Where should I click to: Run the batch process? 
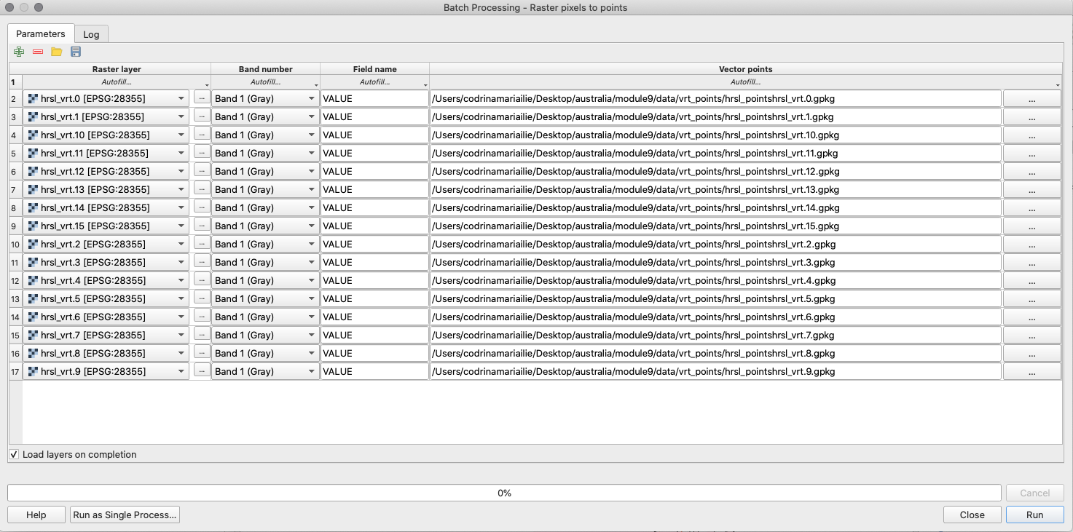tap(1034, 515)
